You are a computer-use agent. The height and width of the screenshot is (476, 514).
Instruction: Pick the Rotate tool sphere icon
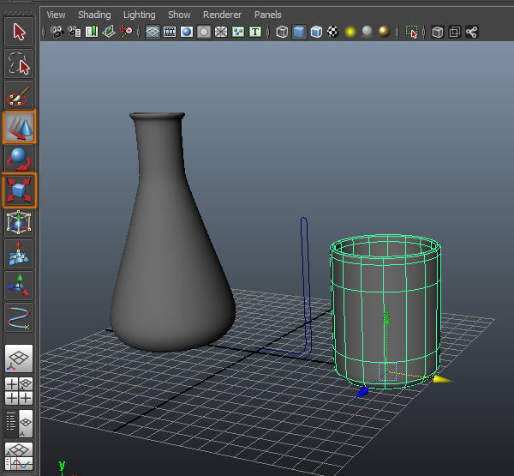(19, 159)
